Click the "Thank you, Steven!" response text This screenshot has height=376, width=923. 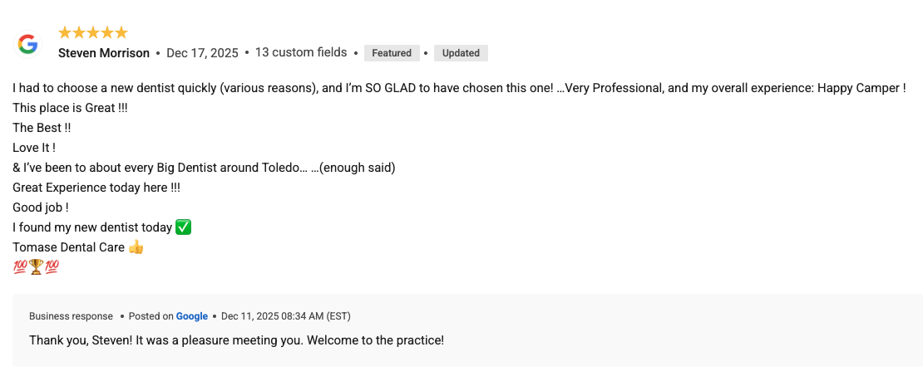(x=236, y=340)
